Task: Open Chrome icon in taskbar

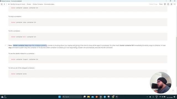Action: click(113, 97)
